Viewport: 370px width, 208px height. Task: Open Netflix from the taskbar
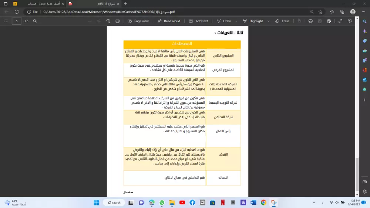[x=223, y=202]
